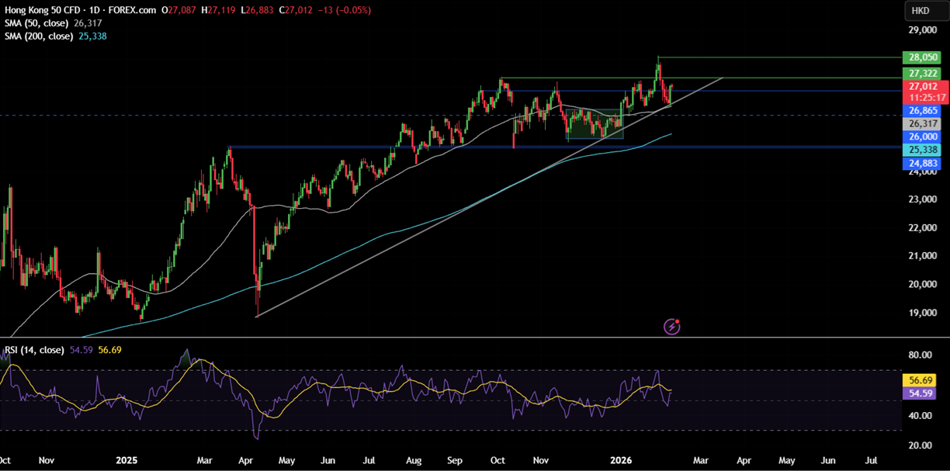Viewport: 950px width, 471px height.
Task: Click the blue 26,865 price label
Action: click(922, 111)
